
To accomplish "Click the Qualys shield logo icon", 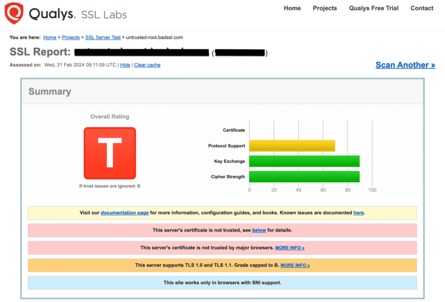I will (x=14, y=13).
